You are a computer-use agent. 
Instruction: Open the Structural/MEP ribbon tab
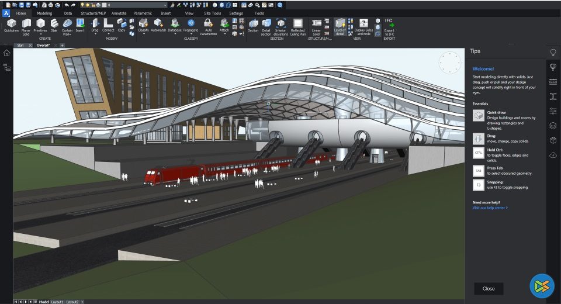point(92,13)
